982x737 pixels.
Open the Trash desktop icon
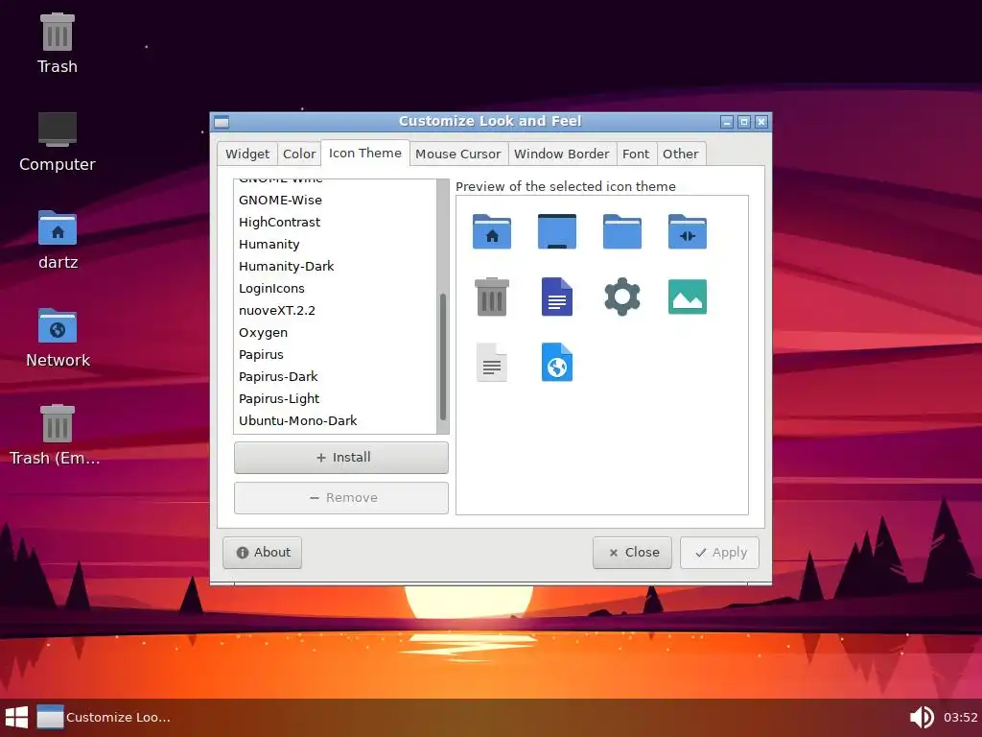point(57,44)
